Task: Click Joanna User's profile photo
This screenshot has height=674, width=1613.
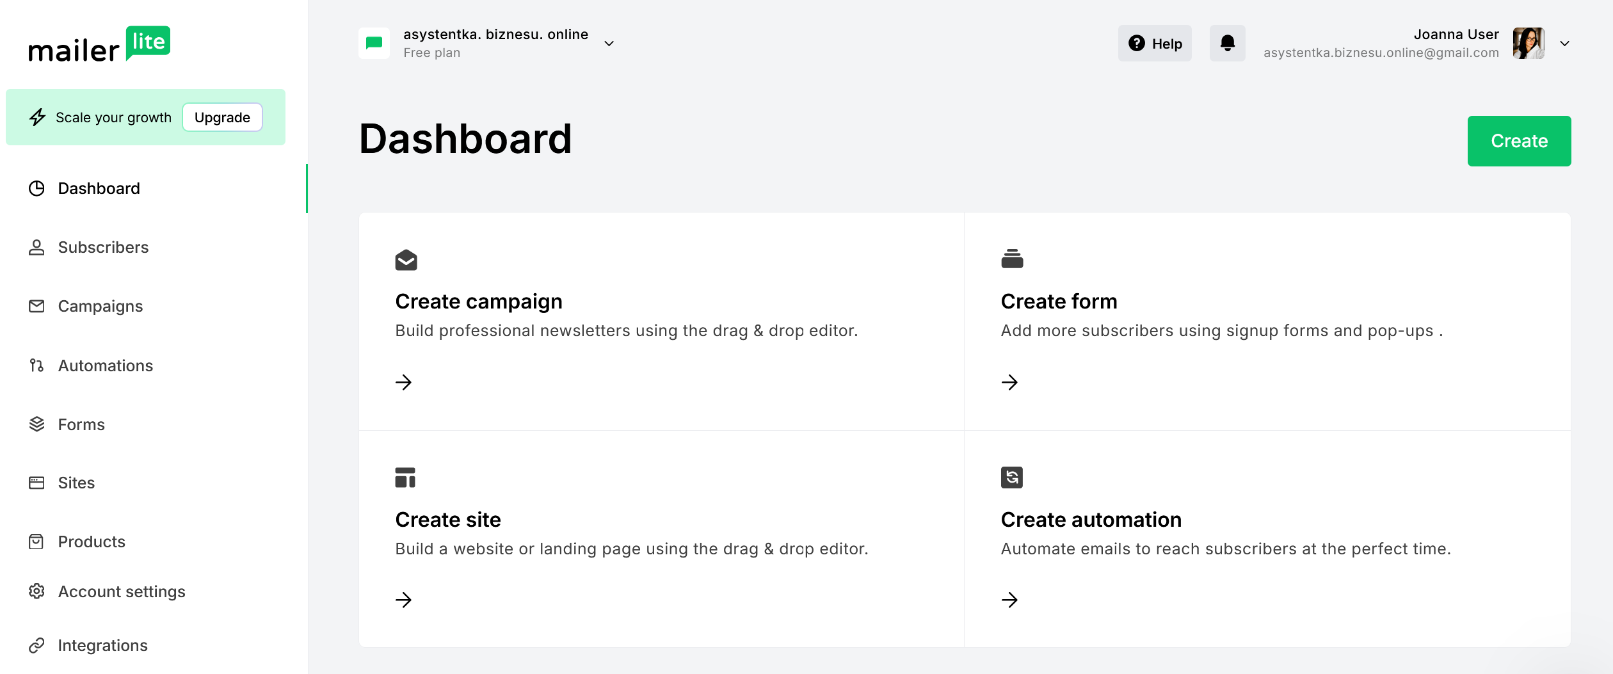Action: point(1529,43)
